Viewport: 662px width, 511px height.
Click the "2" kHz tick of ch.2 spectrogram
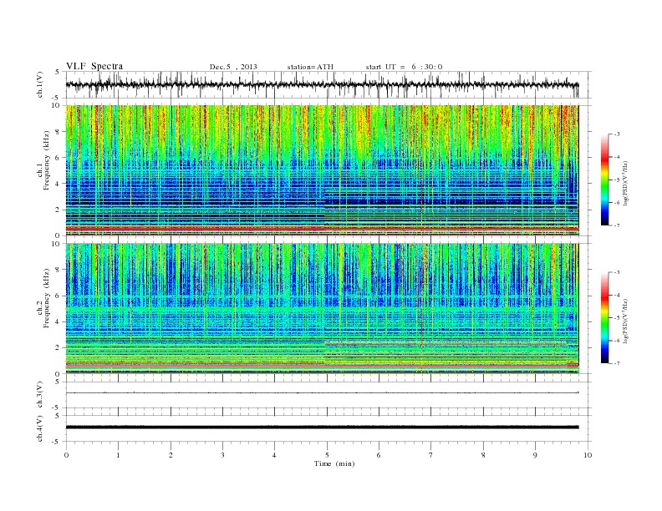pyautogui.click(x=58, y=348)
